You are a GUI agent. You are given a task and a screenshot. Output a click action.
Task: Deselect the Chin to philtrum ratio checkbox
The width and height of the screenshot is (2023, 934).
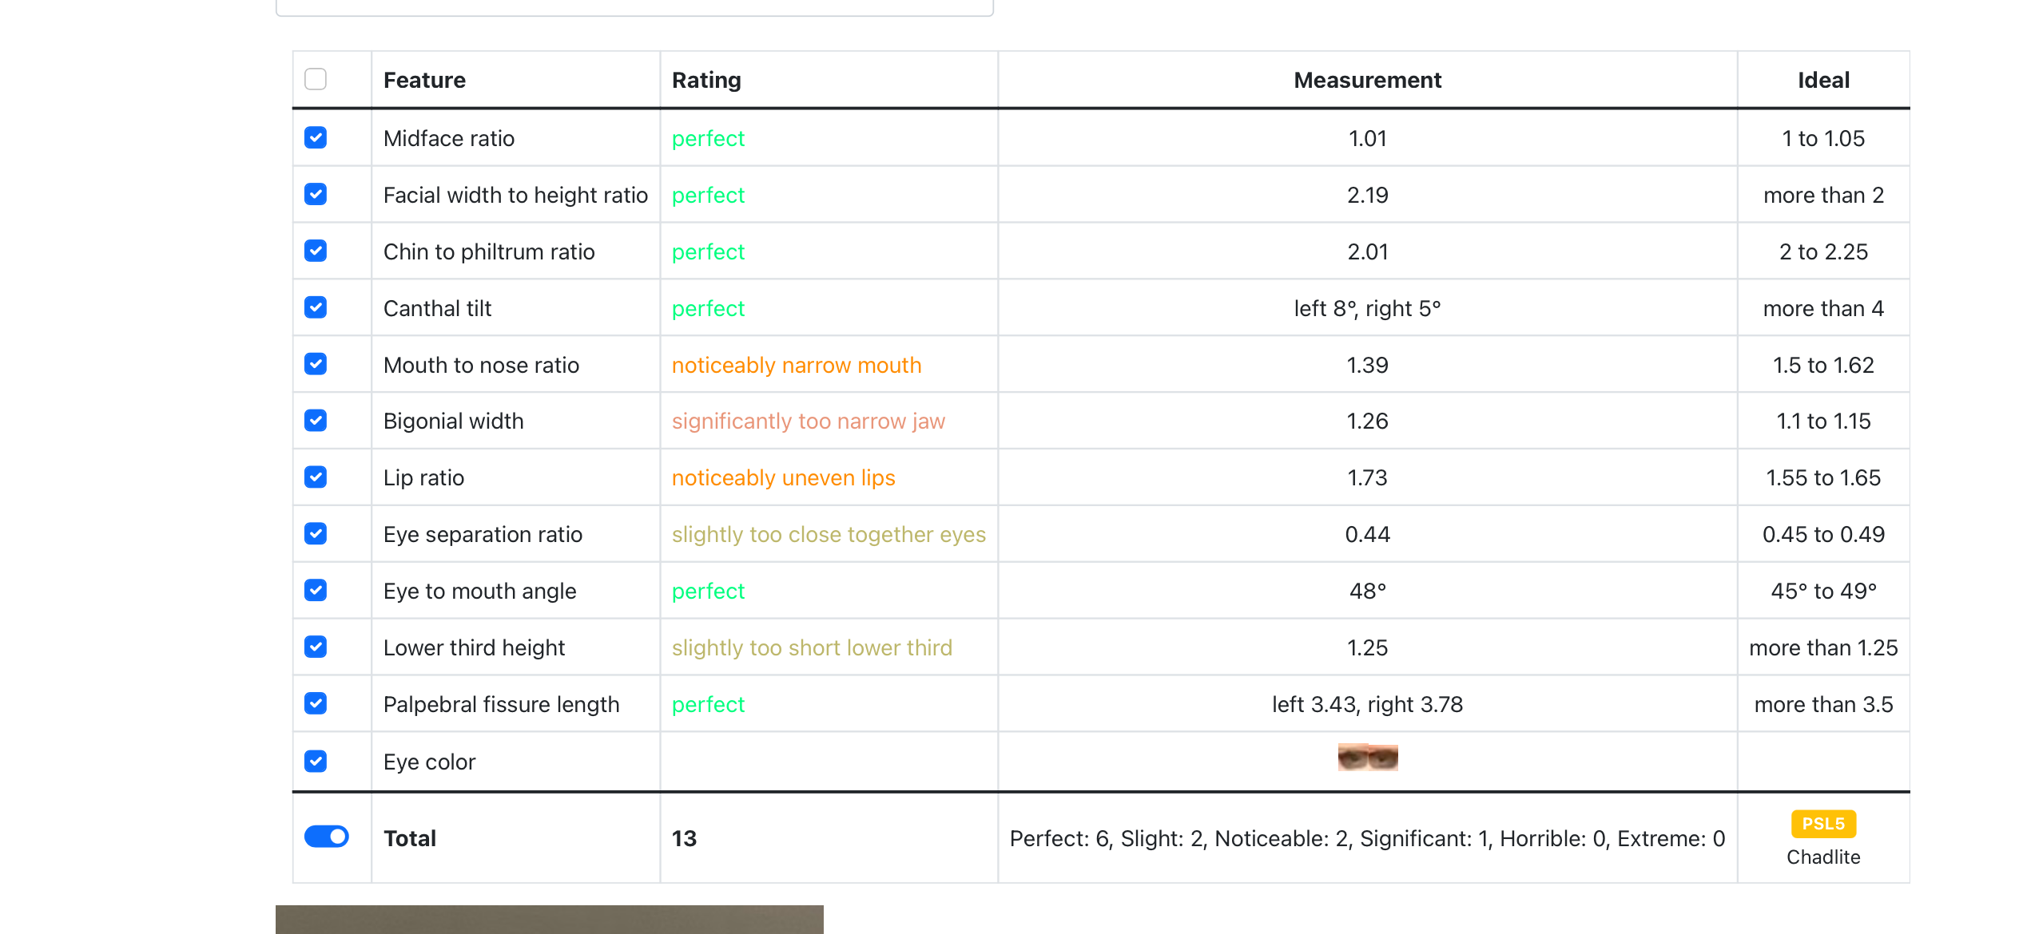[x=316, y=251]
